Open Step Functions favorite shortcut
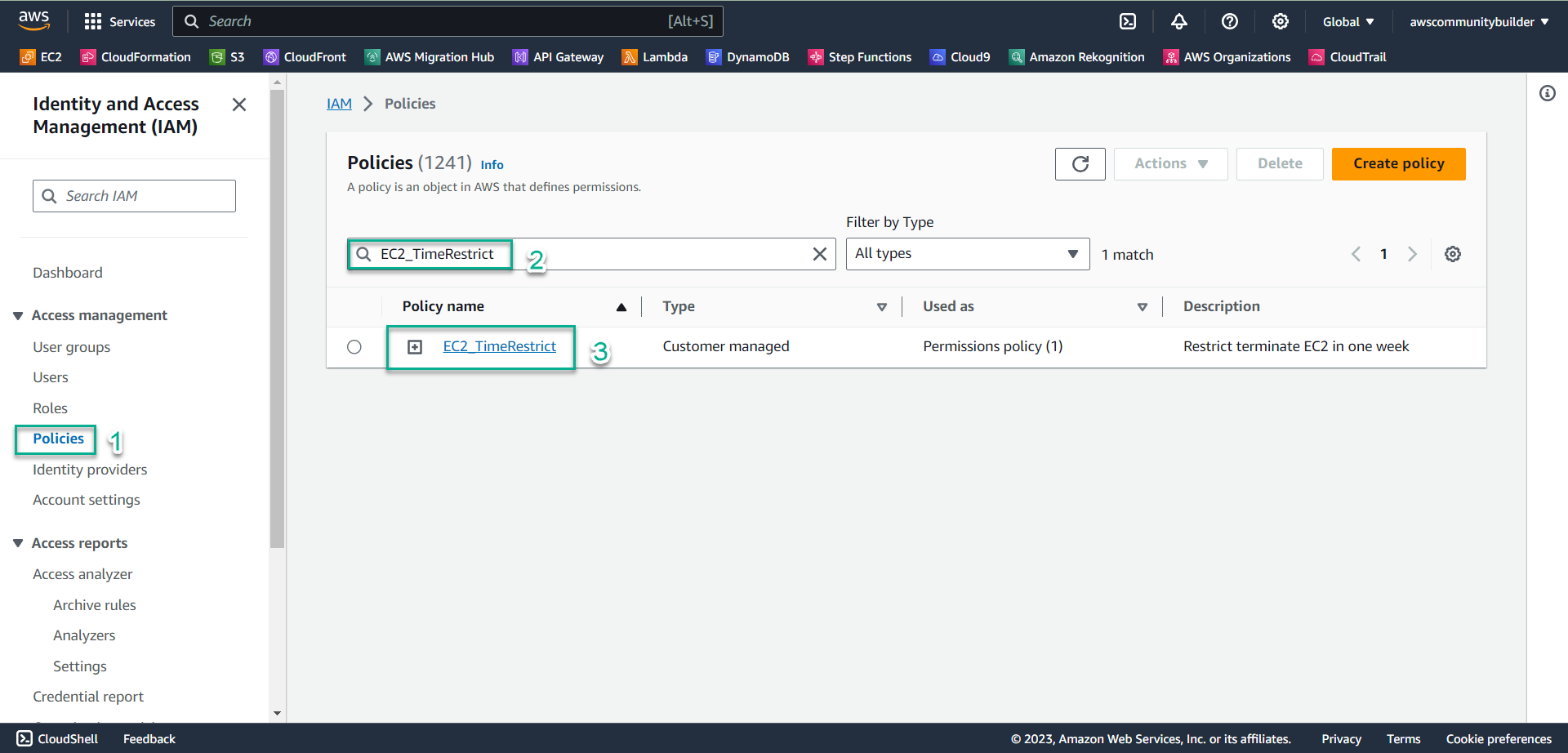1568x753 pixels. pyautogui.click(x=860, y=57)
